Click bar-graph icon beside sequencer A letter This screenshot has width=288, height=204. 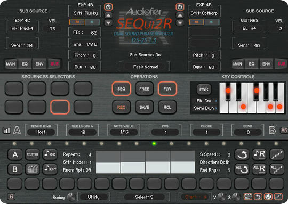(6, 130)
